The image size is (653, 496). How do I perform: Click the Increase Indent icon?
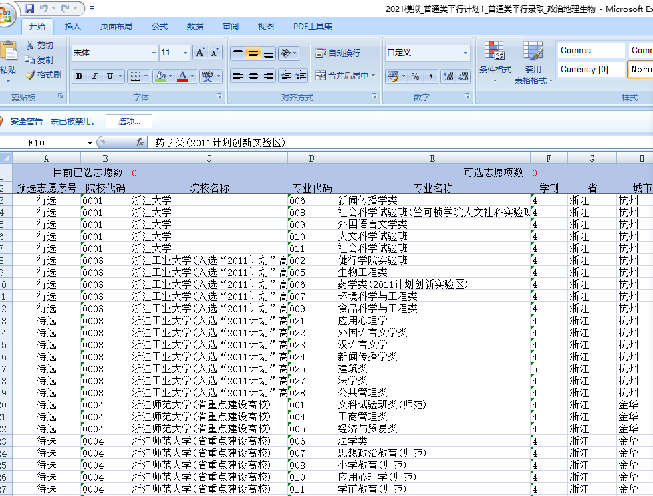(x=301, y=76)
